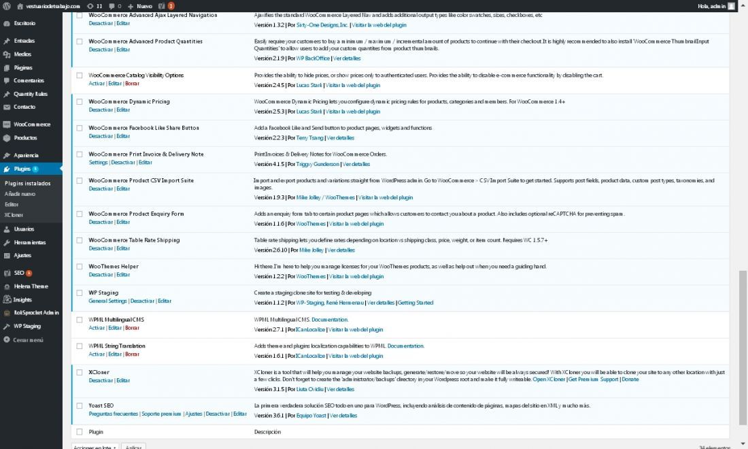Image resolution: width=748 pixels, height=449 pixels.
Task: Open General Settings of WP Staging
Action: click(107, 301)
